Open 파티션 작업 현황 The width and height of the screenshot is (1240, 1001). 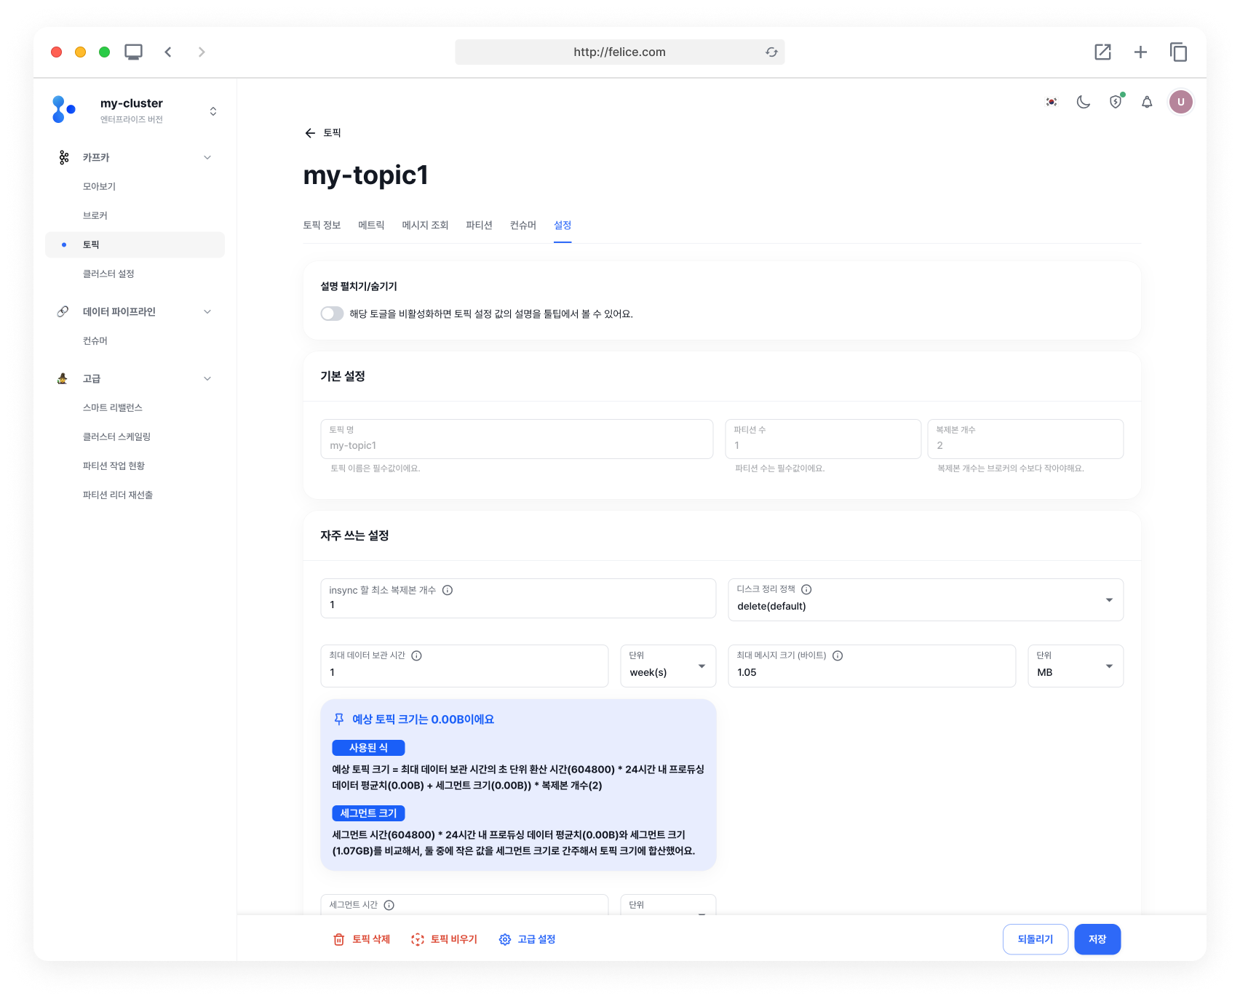click(114, 466)
